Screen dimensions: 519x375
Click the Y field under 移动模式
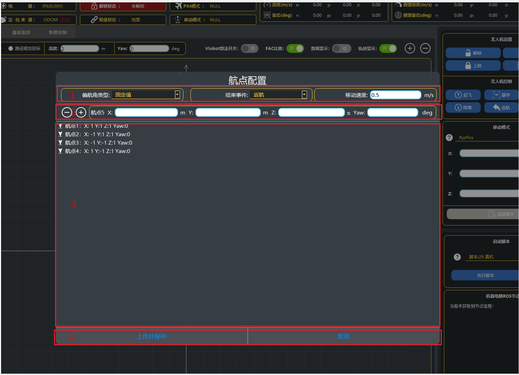click(x=489, y=174)
